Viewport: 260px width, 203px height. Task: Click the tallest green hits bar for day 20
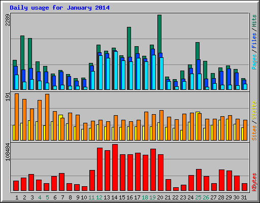[x=159, y=34]
